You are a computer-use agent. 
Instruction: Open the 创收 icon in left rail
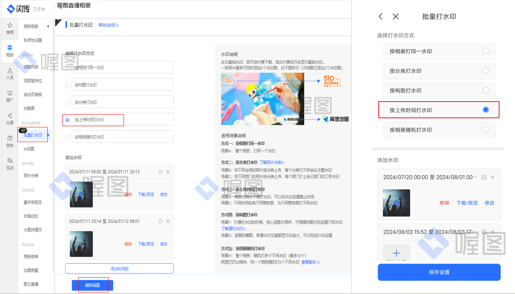coord(10,138)
